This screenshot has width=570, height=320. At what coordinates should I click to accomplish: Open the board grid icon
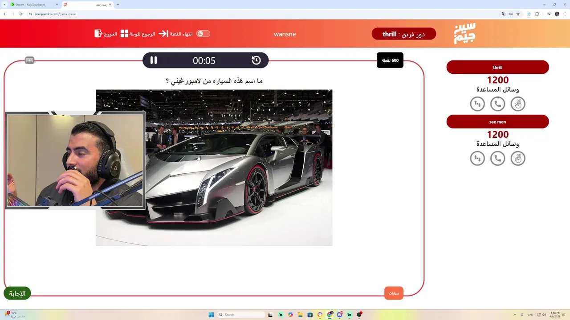coord(124,34)
